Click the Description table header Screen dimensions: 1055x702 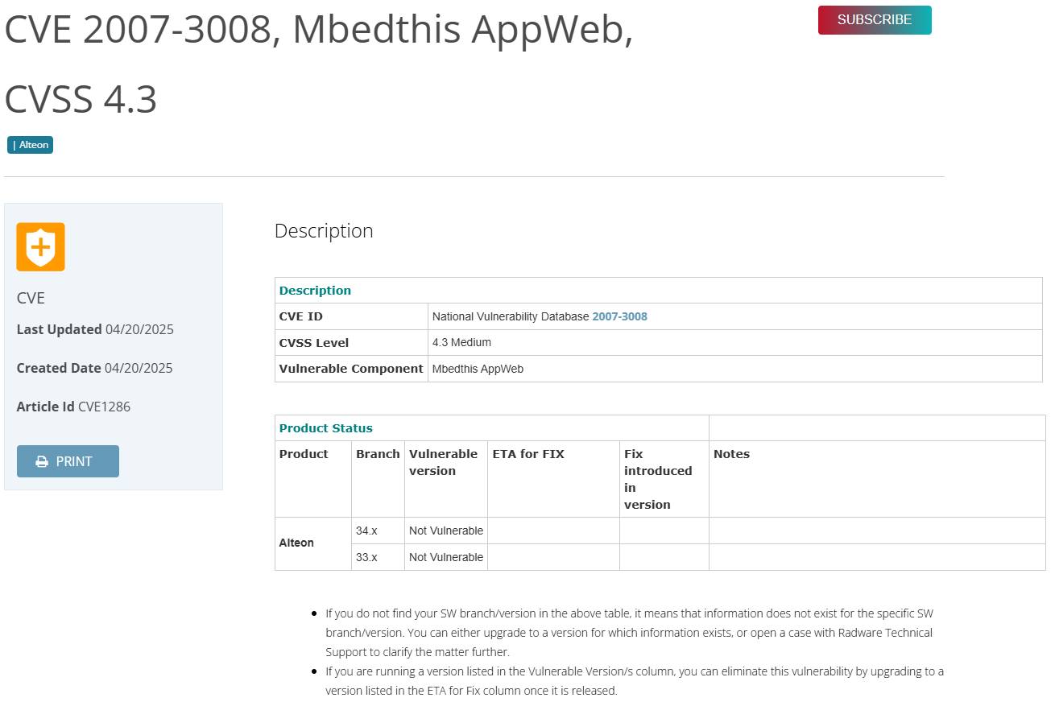tap(315, 291)
